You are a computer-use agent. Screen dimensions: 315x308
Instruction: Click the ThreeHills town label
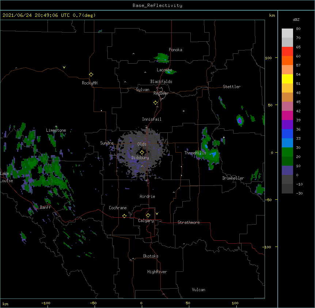coord(195,153)
